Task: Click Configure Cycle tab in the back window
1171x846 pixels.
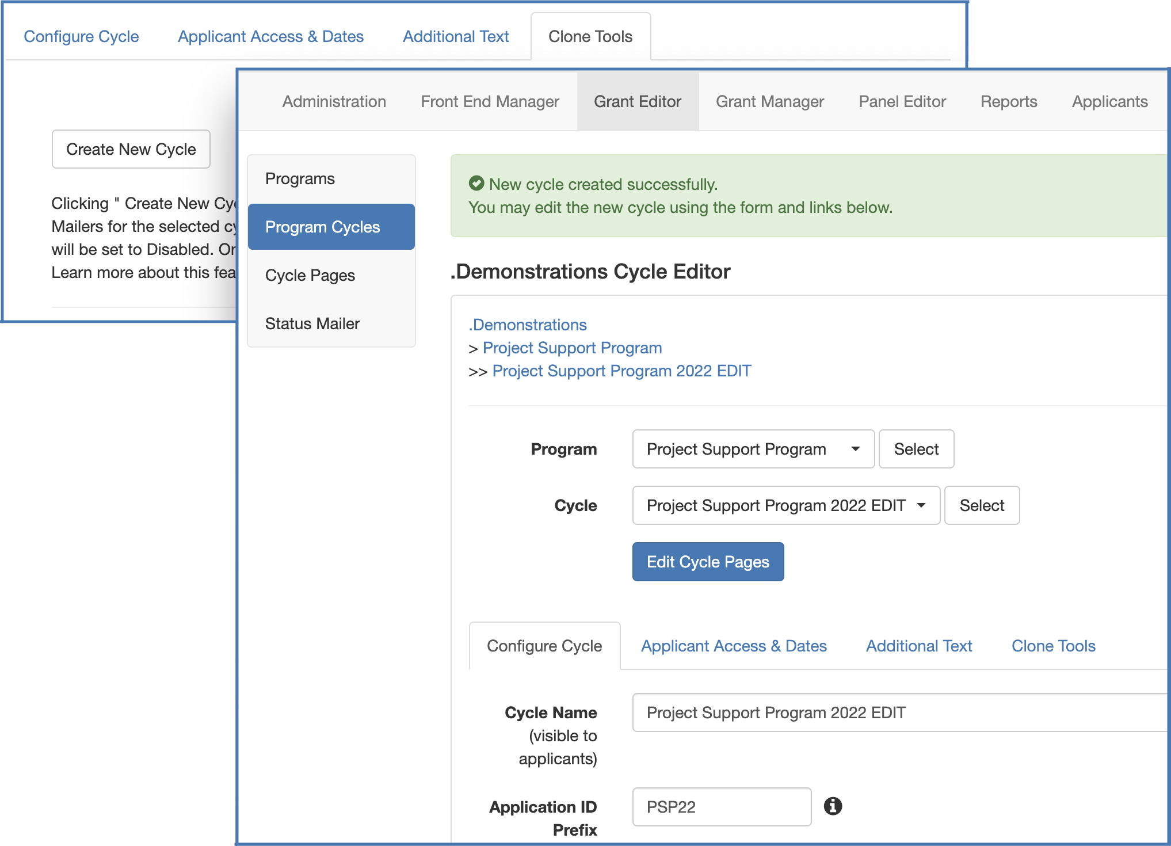Action: coord(81,36)
